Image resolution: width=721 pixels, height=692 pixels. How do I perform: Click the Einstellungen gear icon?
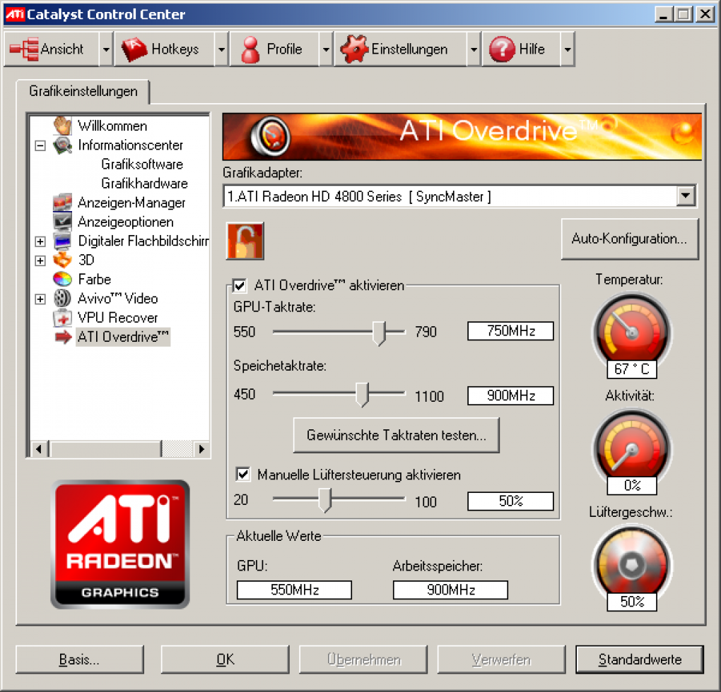tap(354, 49)
